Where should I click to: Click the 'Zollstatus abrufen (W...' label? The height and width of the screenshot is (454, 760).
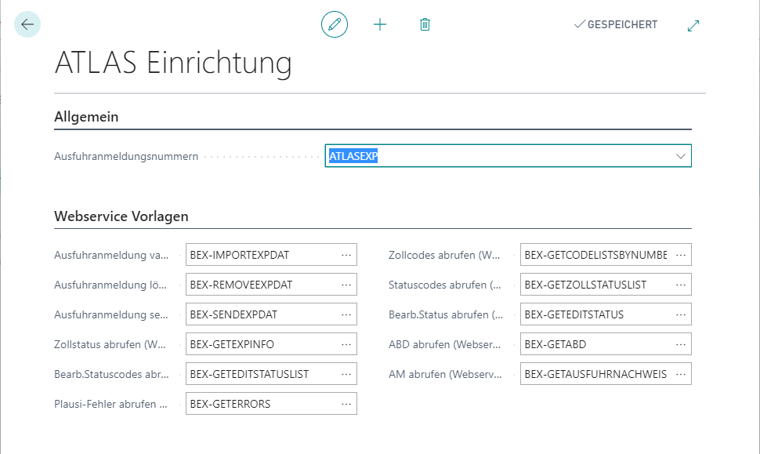coord(110,344)
